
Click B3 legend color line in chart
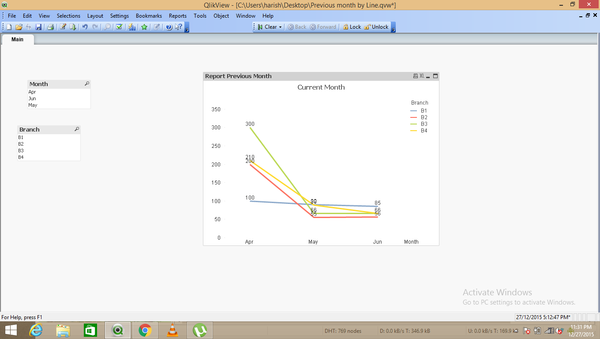(413, 124)
